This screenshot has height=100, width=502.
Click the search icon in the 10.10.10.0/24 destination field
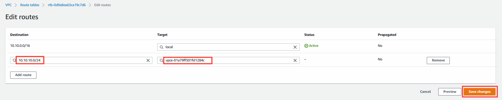click(x=14, y=60)
